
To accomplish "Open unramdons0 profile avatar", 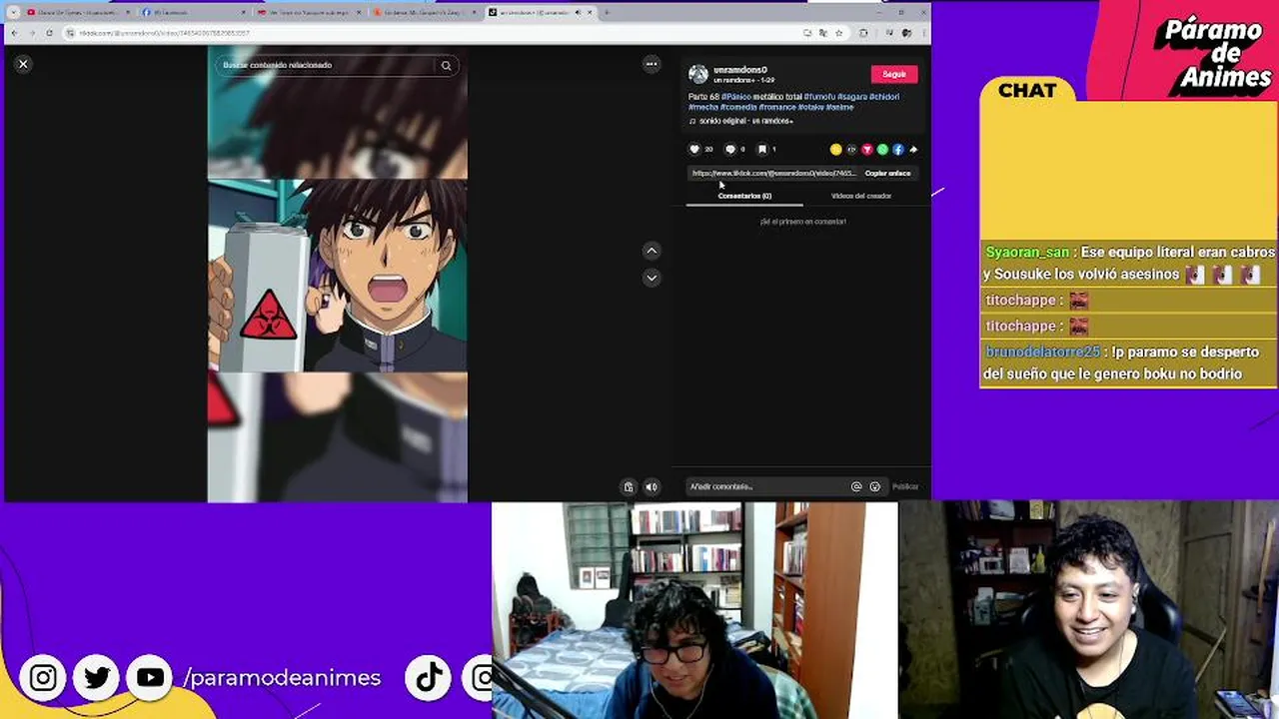I will point(698,74).
